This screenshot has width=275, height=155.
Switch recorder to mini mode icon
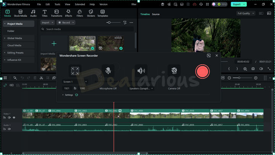(x=209, y=55)
